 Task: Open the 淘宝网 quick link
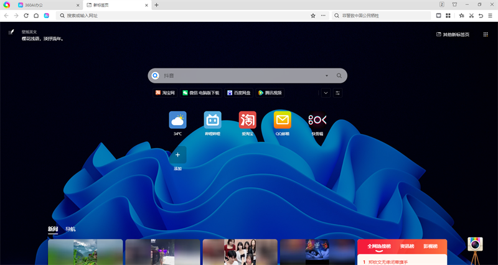click(166, 93)
